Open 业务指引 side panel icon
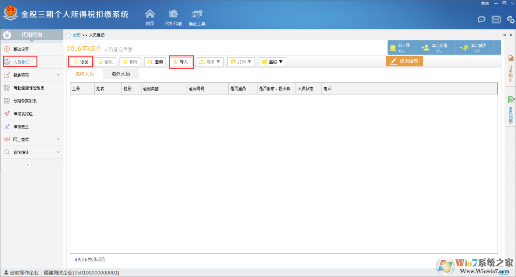The width and height of the screenshot is (516, 277). click(x=511, y=68)
